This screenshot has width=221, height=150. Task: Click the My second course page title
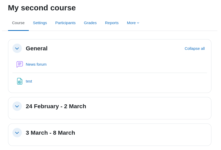42,8
